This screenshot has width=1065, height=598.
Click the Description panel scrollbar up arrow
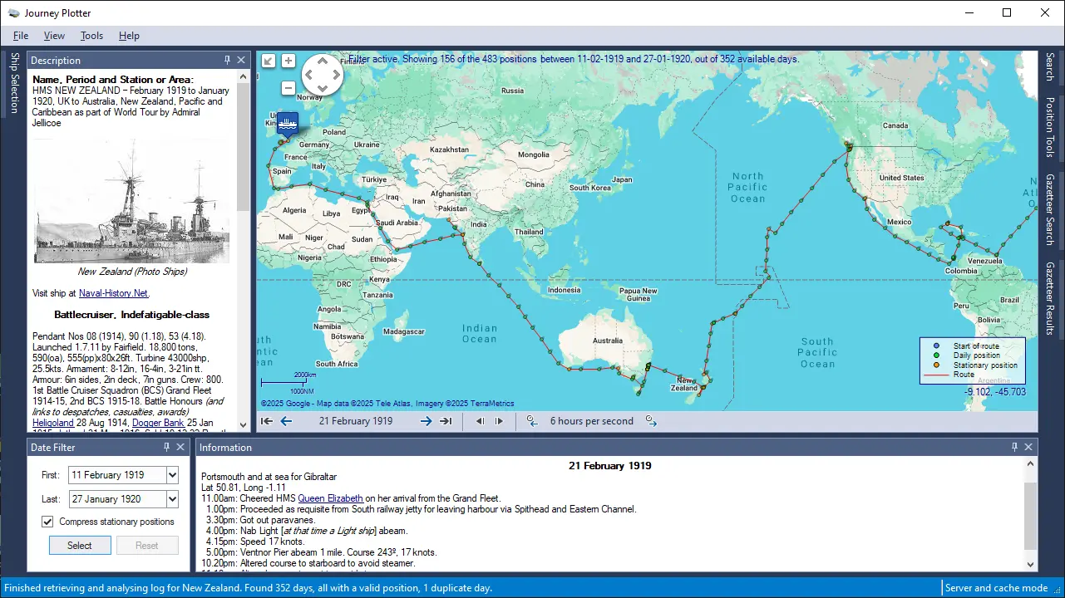coord(244,76)
